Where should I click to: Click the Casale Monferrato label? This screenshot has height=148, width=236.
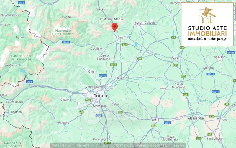coord(179,86)
